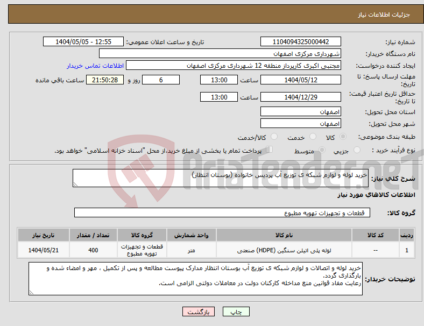Click the بازگشت (back) button
The height and width of the screenshot is (326, 424).
(x=198, y=311)
